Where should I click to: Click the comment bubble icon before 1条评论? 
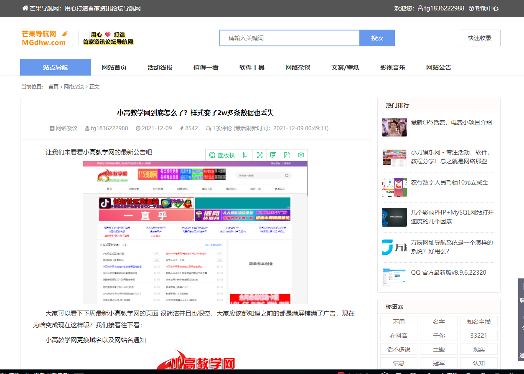click(208, 129)
